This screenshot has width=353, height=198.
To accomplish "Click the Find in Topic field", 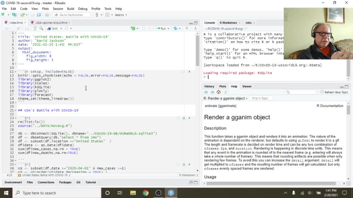I will (x=261, y=99).
